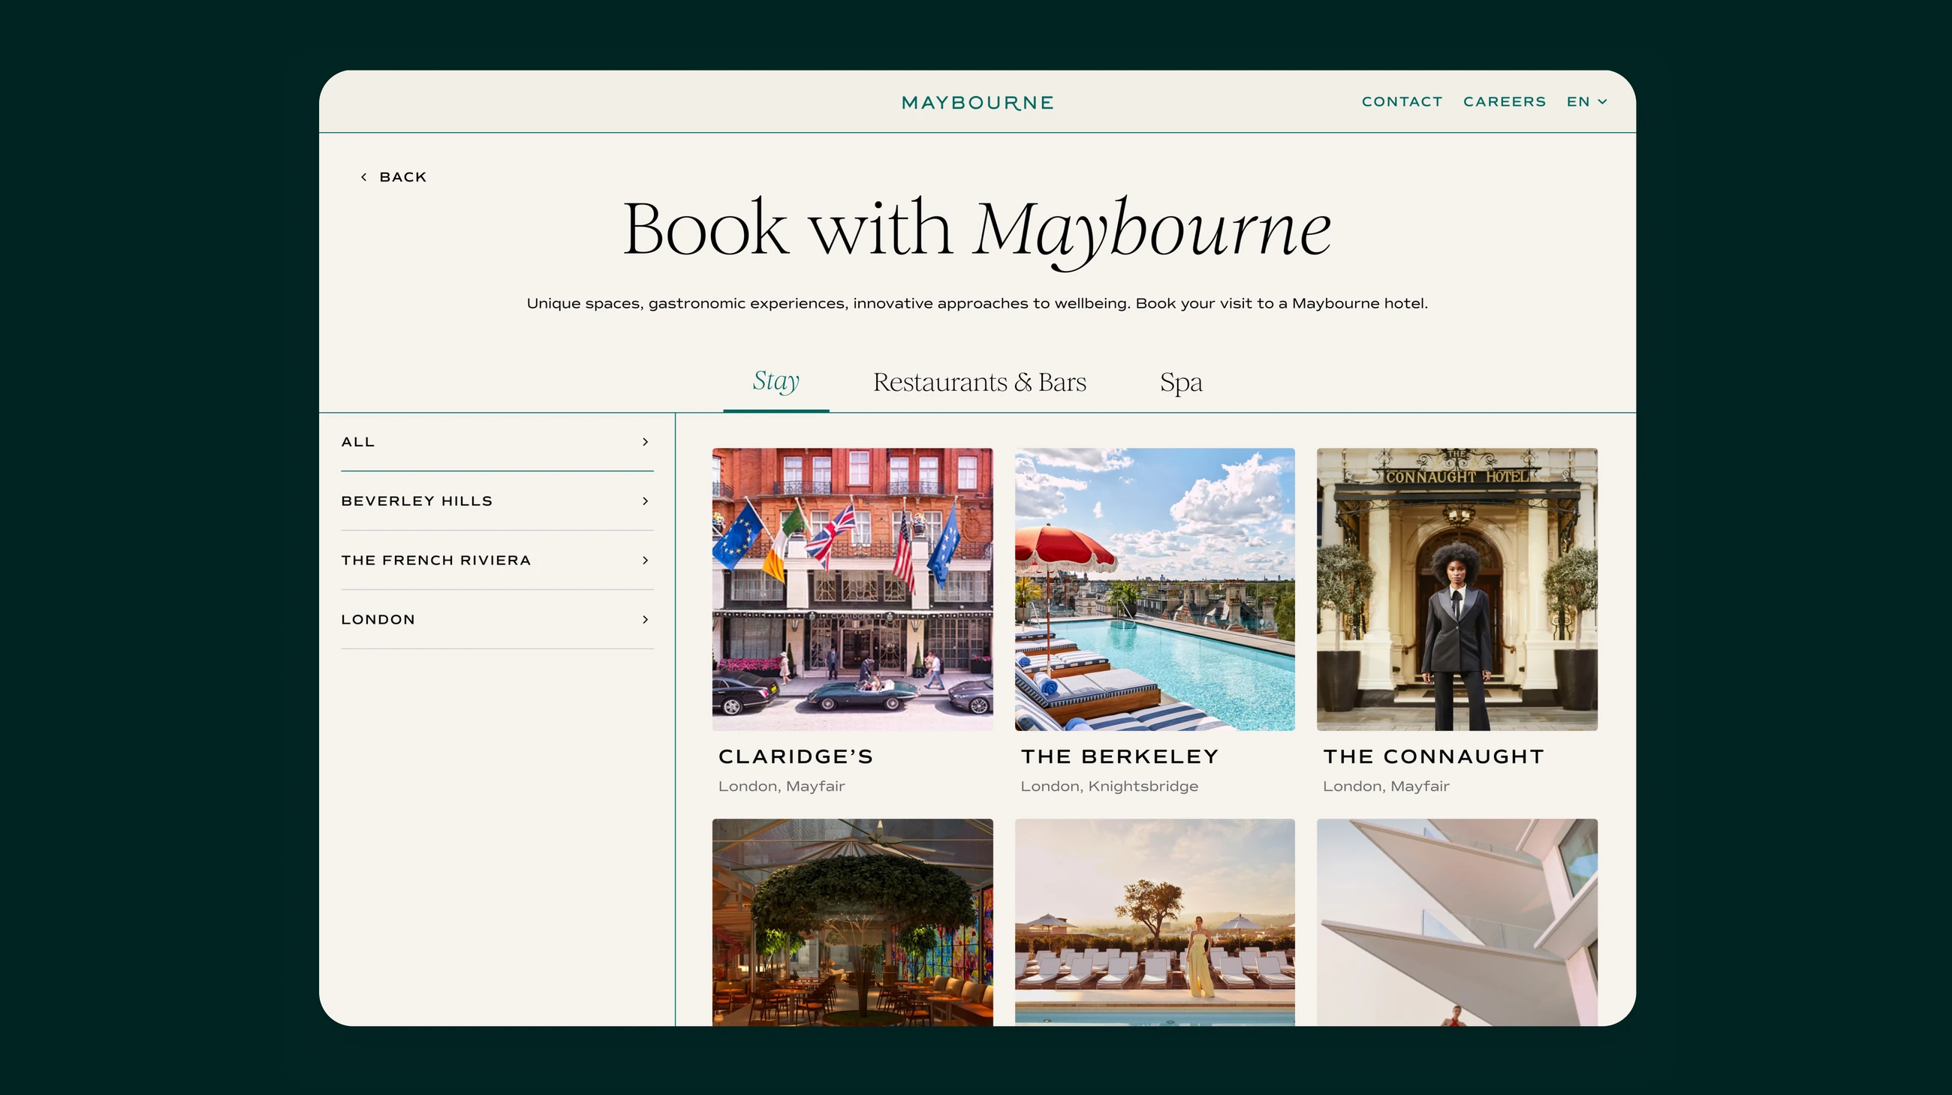Screen dimensions: 1952x1095
Task: Click the London, Knightsbridge location text
Action: pyautogui.click(x=1110, y=786)
